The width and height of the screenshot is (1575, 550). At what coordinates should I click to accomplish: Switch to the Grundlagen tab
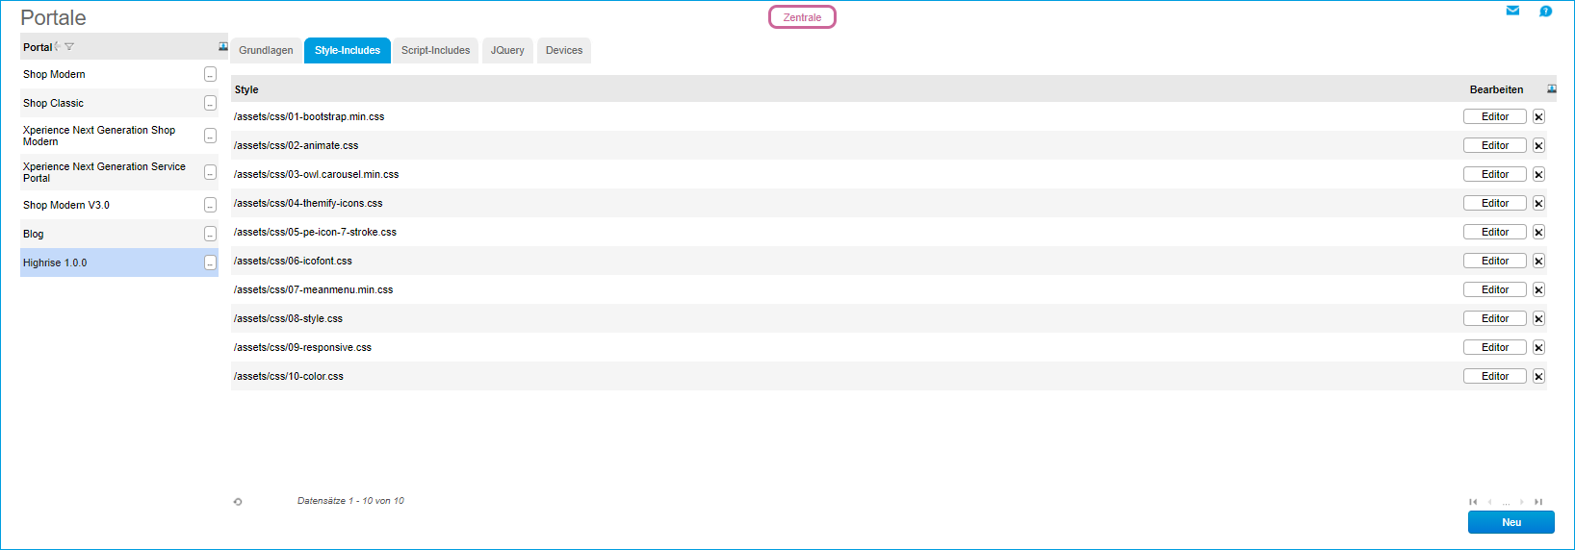266,50
